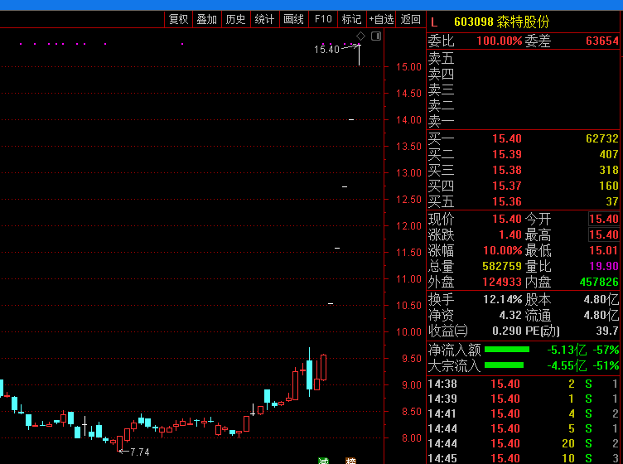The height and width of the screenshot is (464, 623).
Task: Select the 买一 bid price 15.40
Action: [506, 138]
